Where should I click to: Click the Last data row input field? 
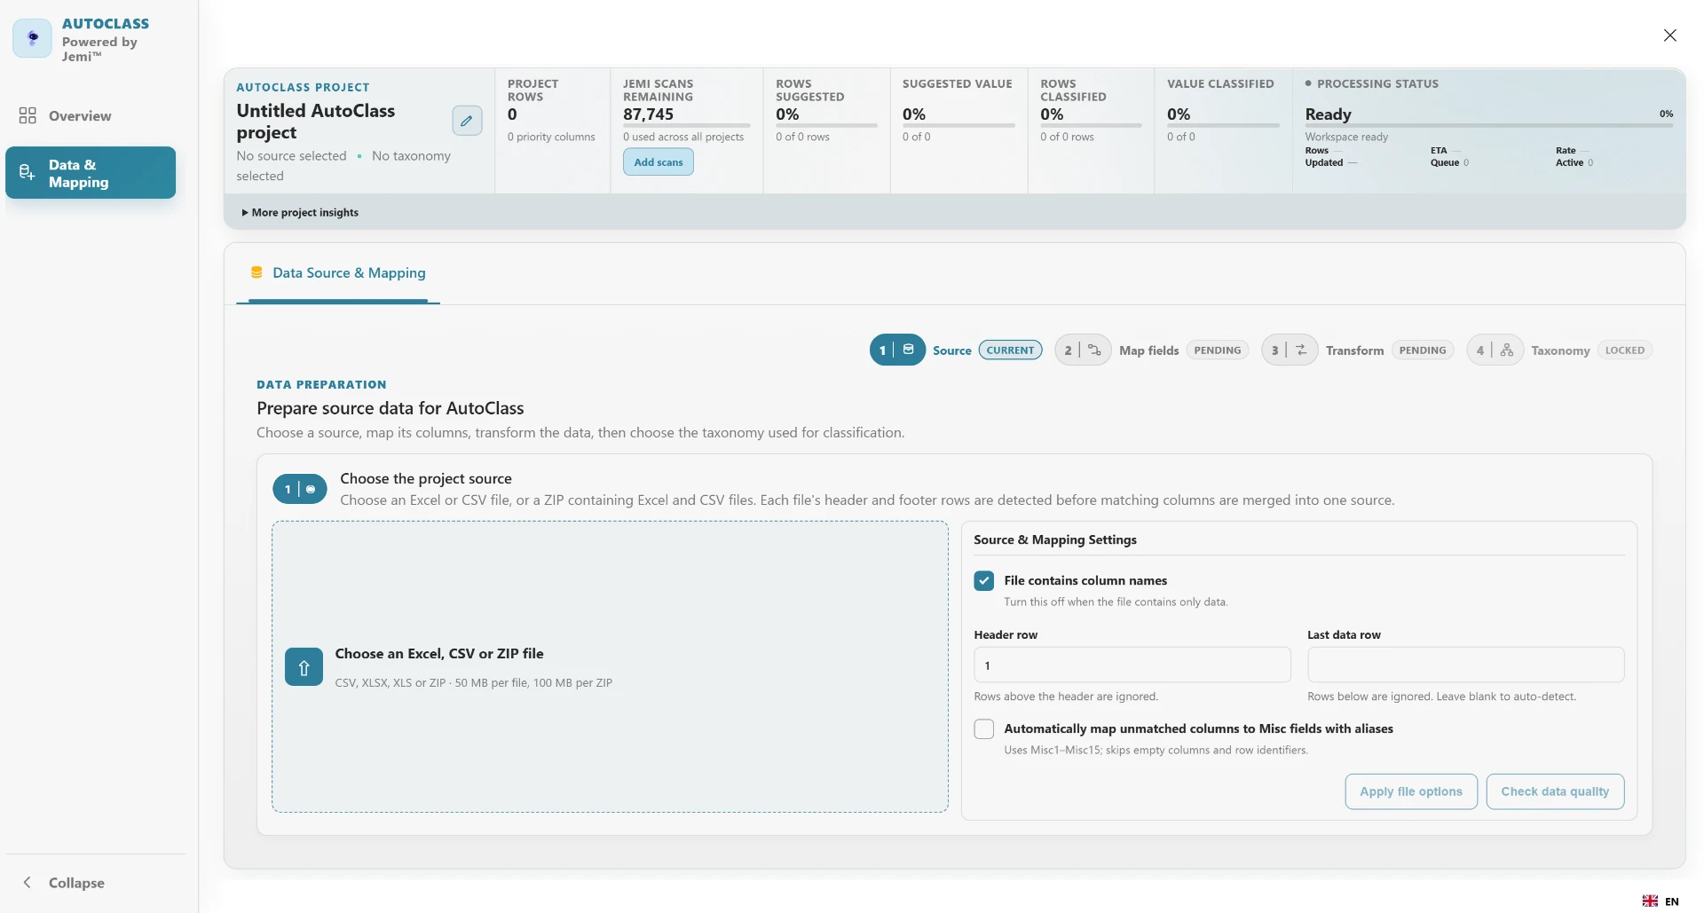(1465, 665)
